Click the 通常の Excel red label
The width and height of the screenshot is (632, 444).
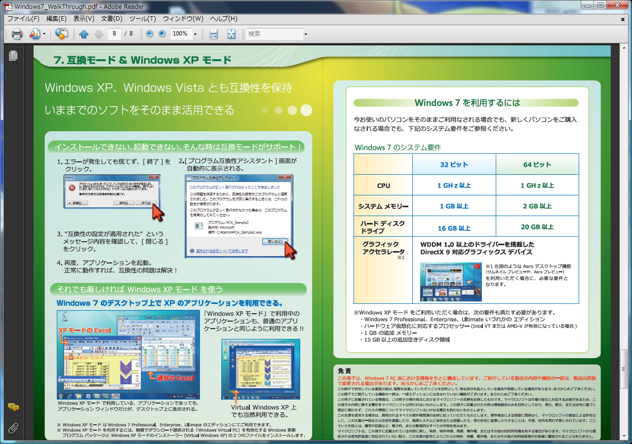click(175, 377)
